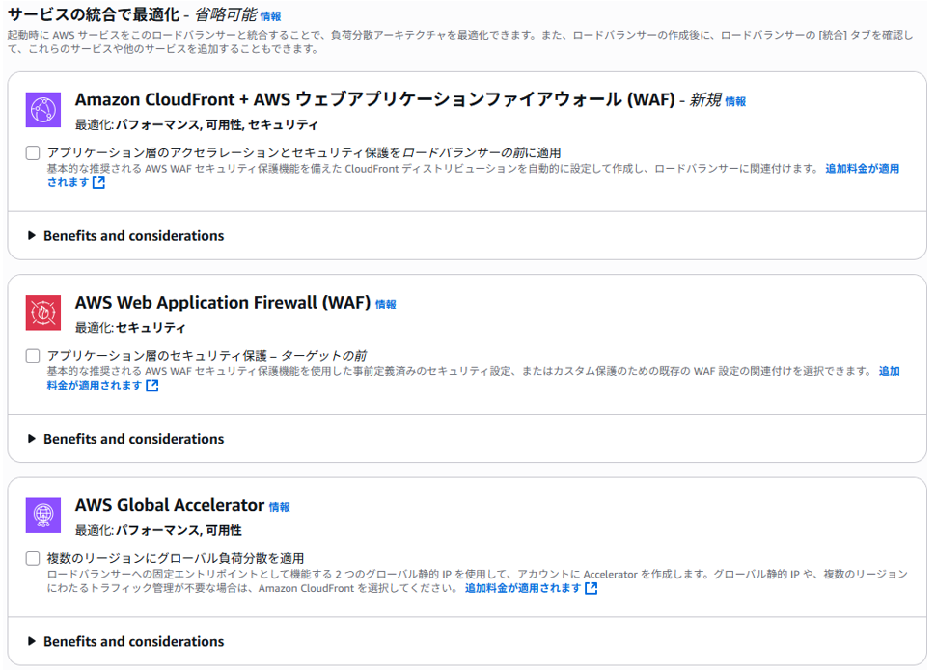Click the Amazon CloudFront + AWS WAF card title
936x672 pixels.
click(374, 99)
